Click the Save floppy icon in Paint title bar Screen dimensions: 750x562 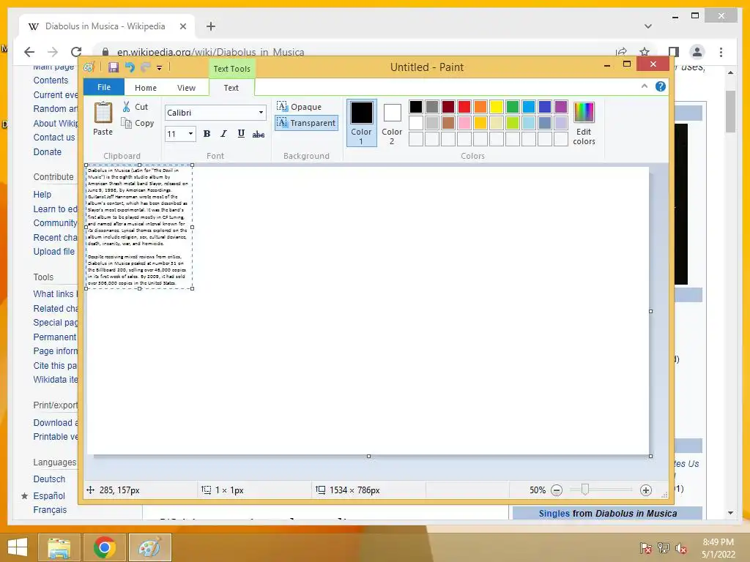[x=114, y=67]
